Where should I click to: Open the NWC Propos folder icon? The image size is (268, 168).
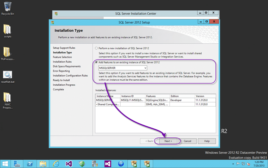pyautogui.click(x=7, y=101)
